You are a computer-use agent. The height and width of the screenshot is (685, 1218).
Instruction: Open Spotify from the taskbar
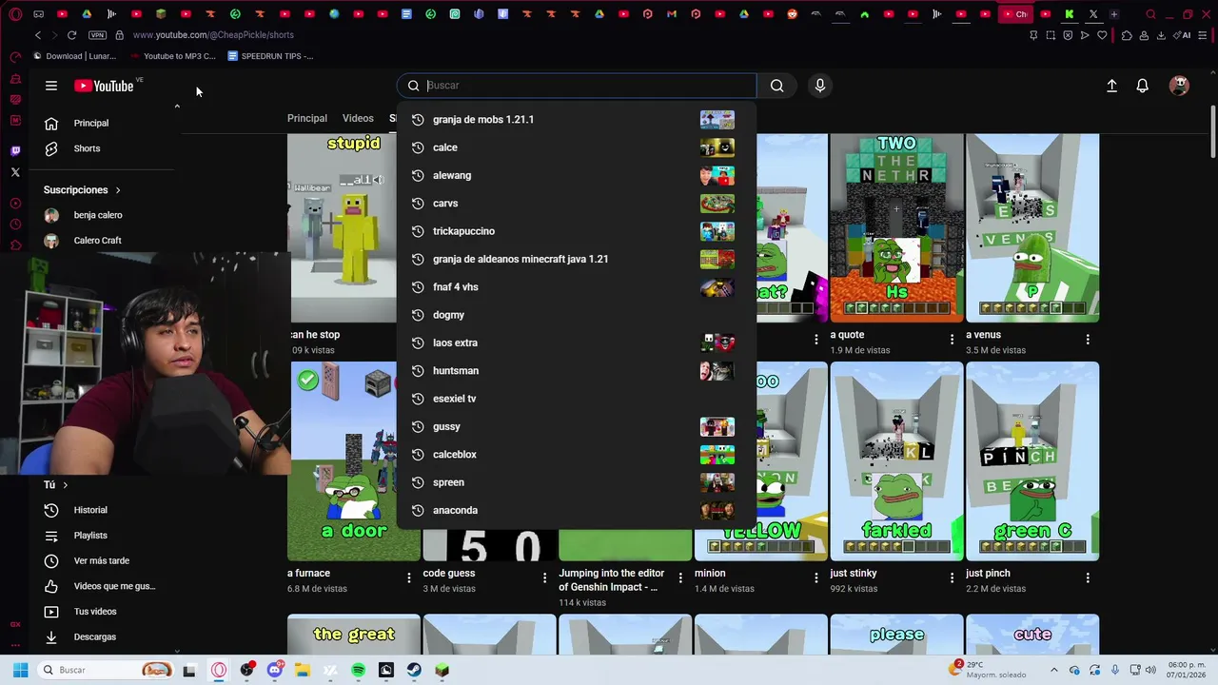pos(359,671)
